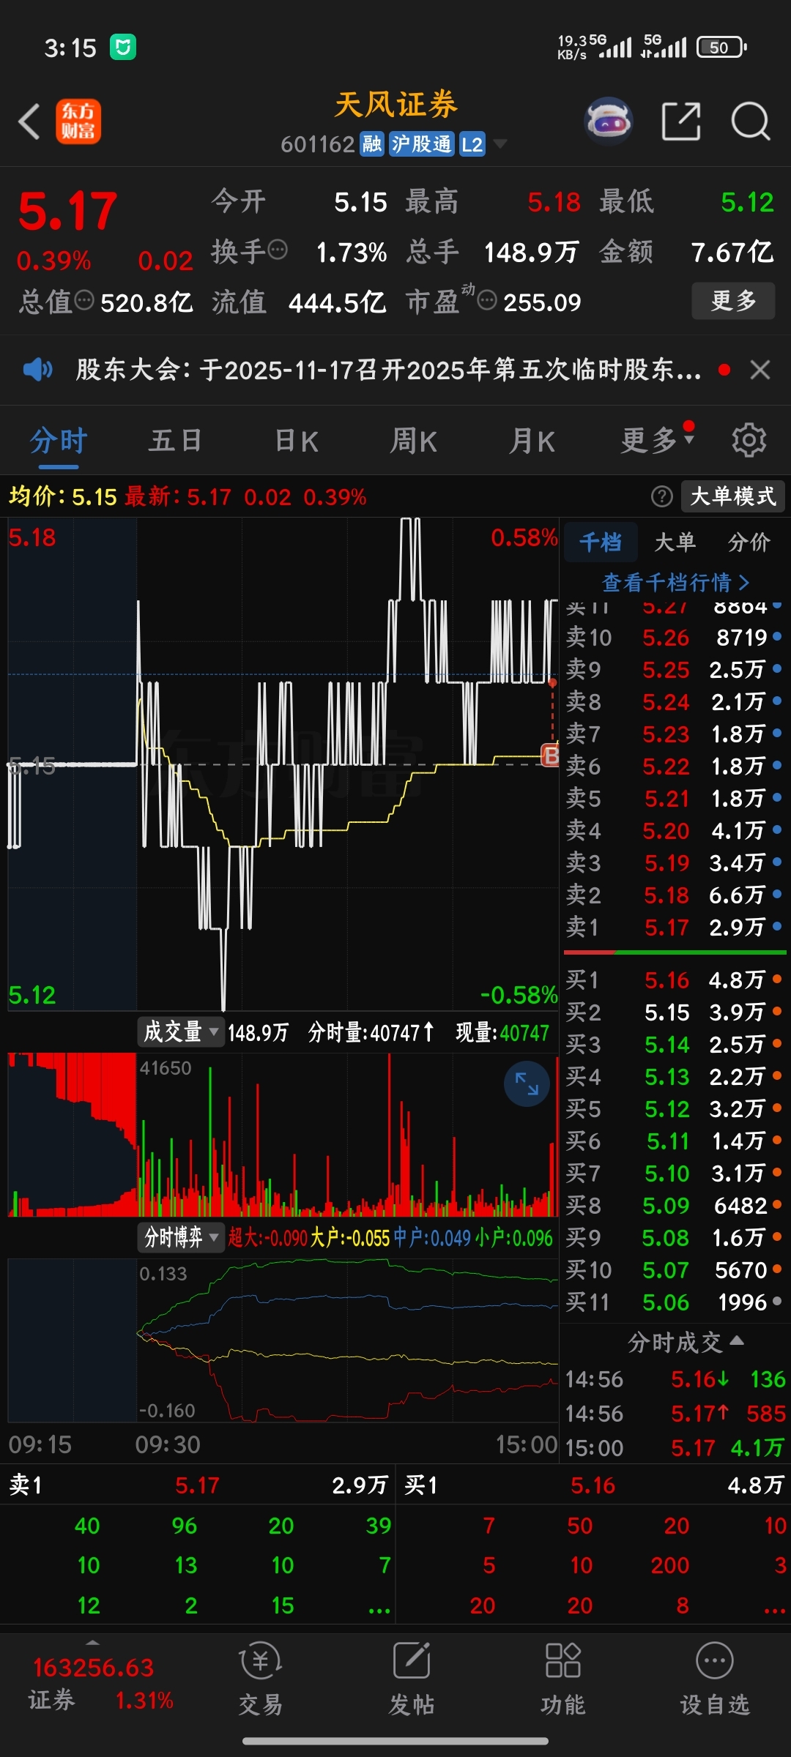
Task: Tap info icon next to 换手
Action: click(278, 251)
